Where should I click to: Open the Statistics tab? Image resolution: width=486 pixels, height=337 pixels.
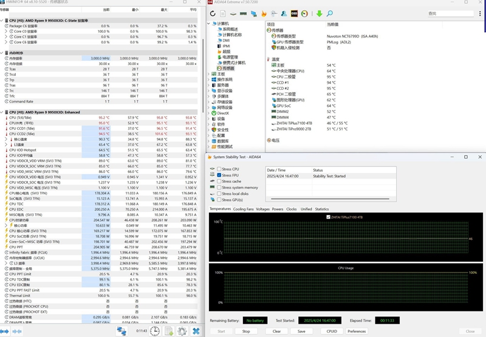tap(322, 209)
